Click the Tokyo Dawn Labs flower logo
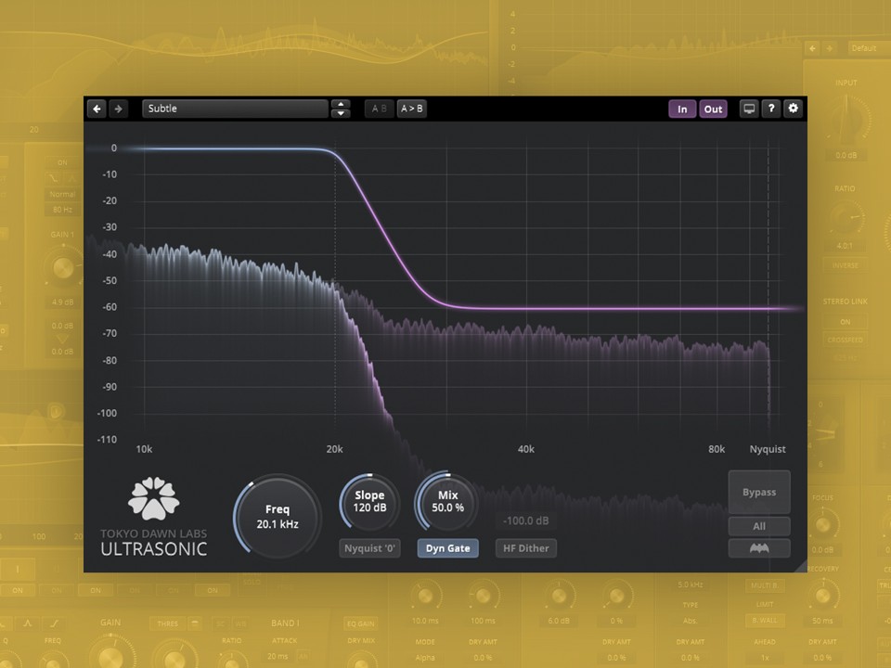 tap(153, 499)
